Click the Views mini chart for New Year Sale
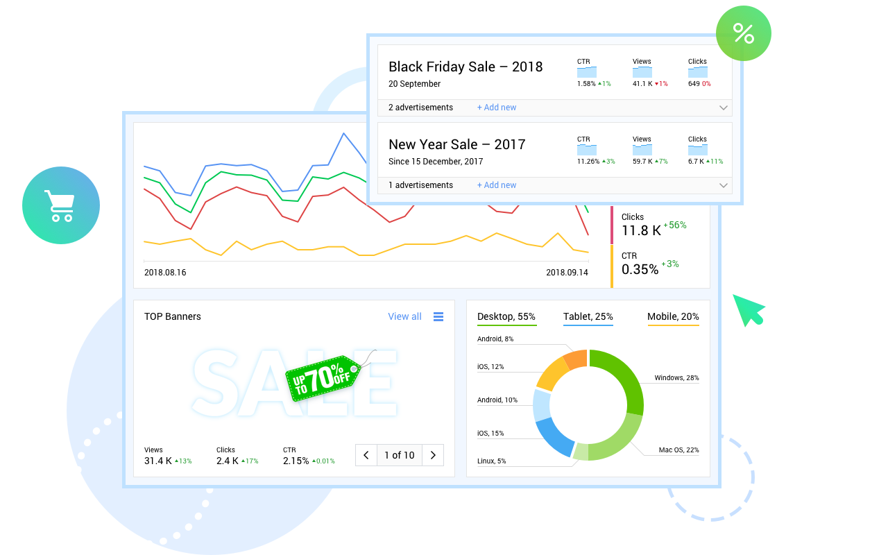Viewport: 888px width, 555px height. pos(642,149)
